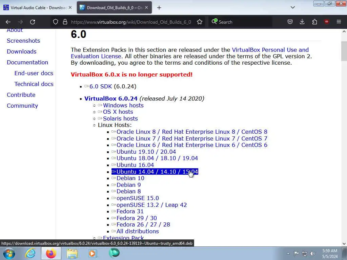Download Fedora 31 package
347x260 pixels.
[130, 211]
